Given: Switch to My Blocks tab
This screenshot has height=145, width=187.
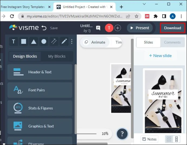Looking at the screenshot, I should point(57,56).
